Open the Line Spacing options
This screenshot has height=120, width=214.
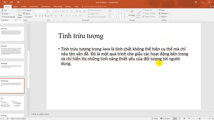[85, 12]
